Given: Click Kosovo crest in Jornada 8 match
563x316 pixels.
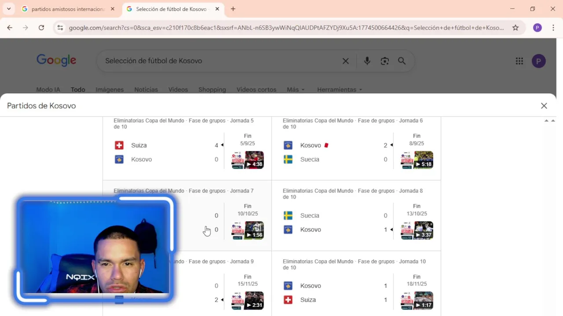Looking at the screenshot, I should coord(288,230).
